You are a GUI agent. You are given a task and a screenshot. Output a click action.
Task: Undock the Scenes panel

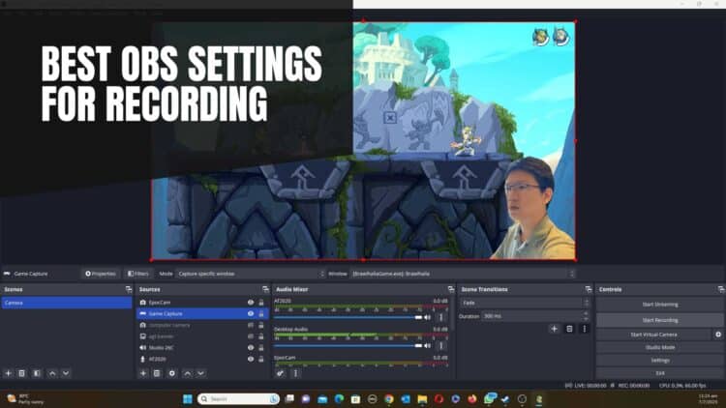129,290
